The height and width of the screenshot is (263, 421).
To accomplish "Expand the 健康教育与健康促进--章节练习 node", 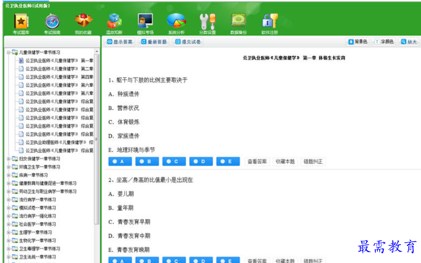I will click(x=8, y=183).
